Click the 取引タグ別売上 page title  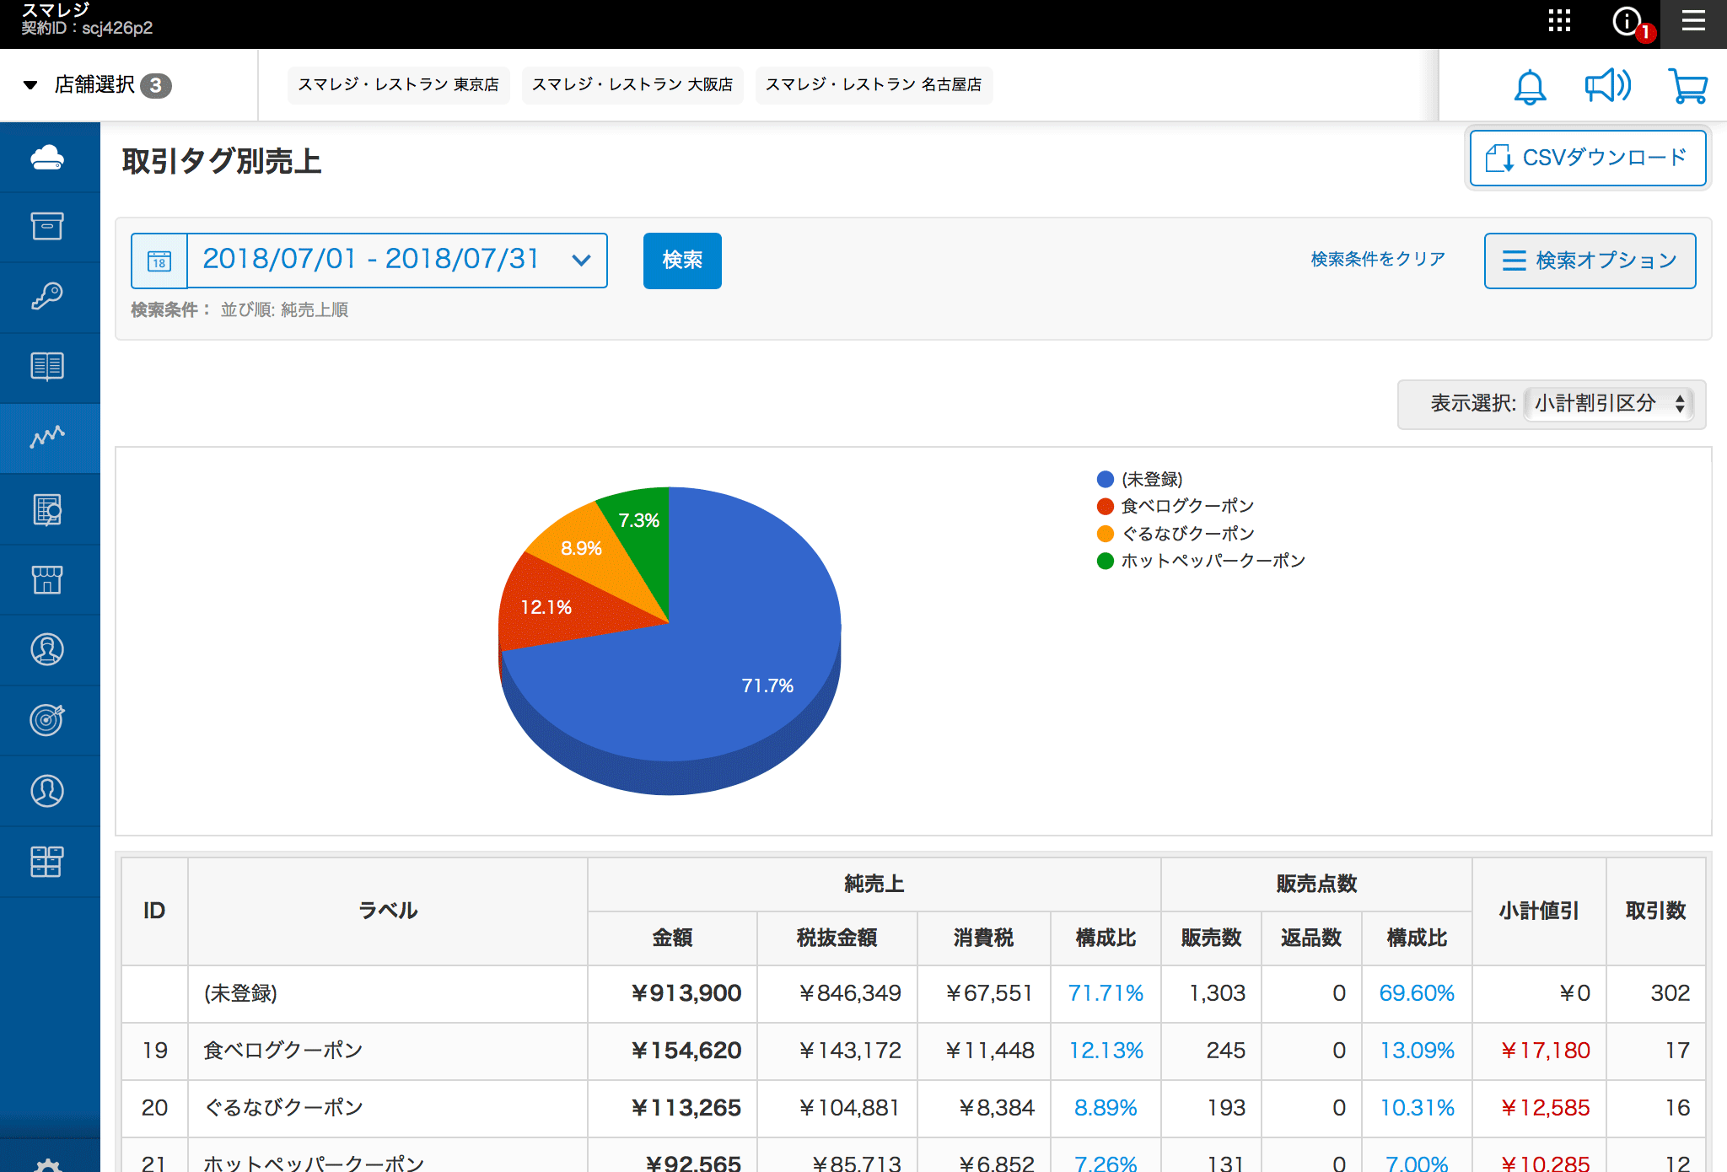coord(222,161)
